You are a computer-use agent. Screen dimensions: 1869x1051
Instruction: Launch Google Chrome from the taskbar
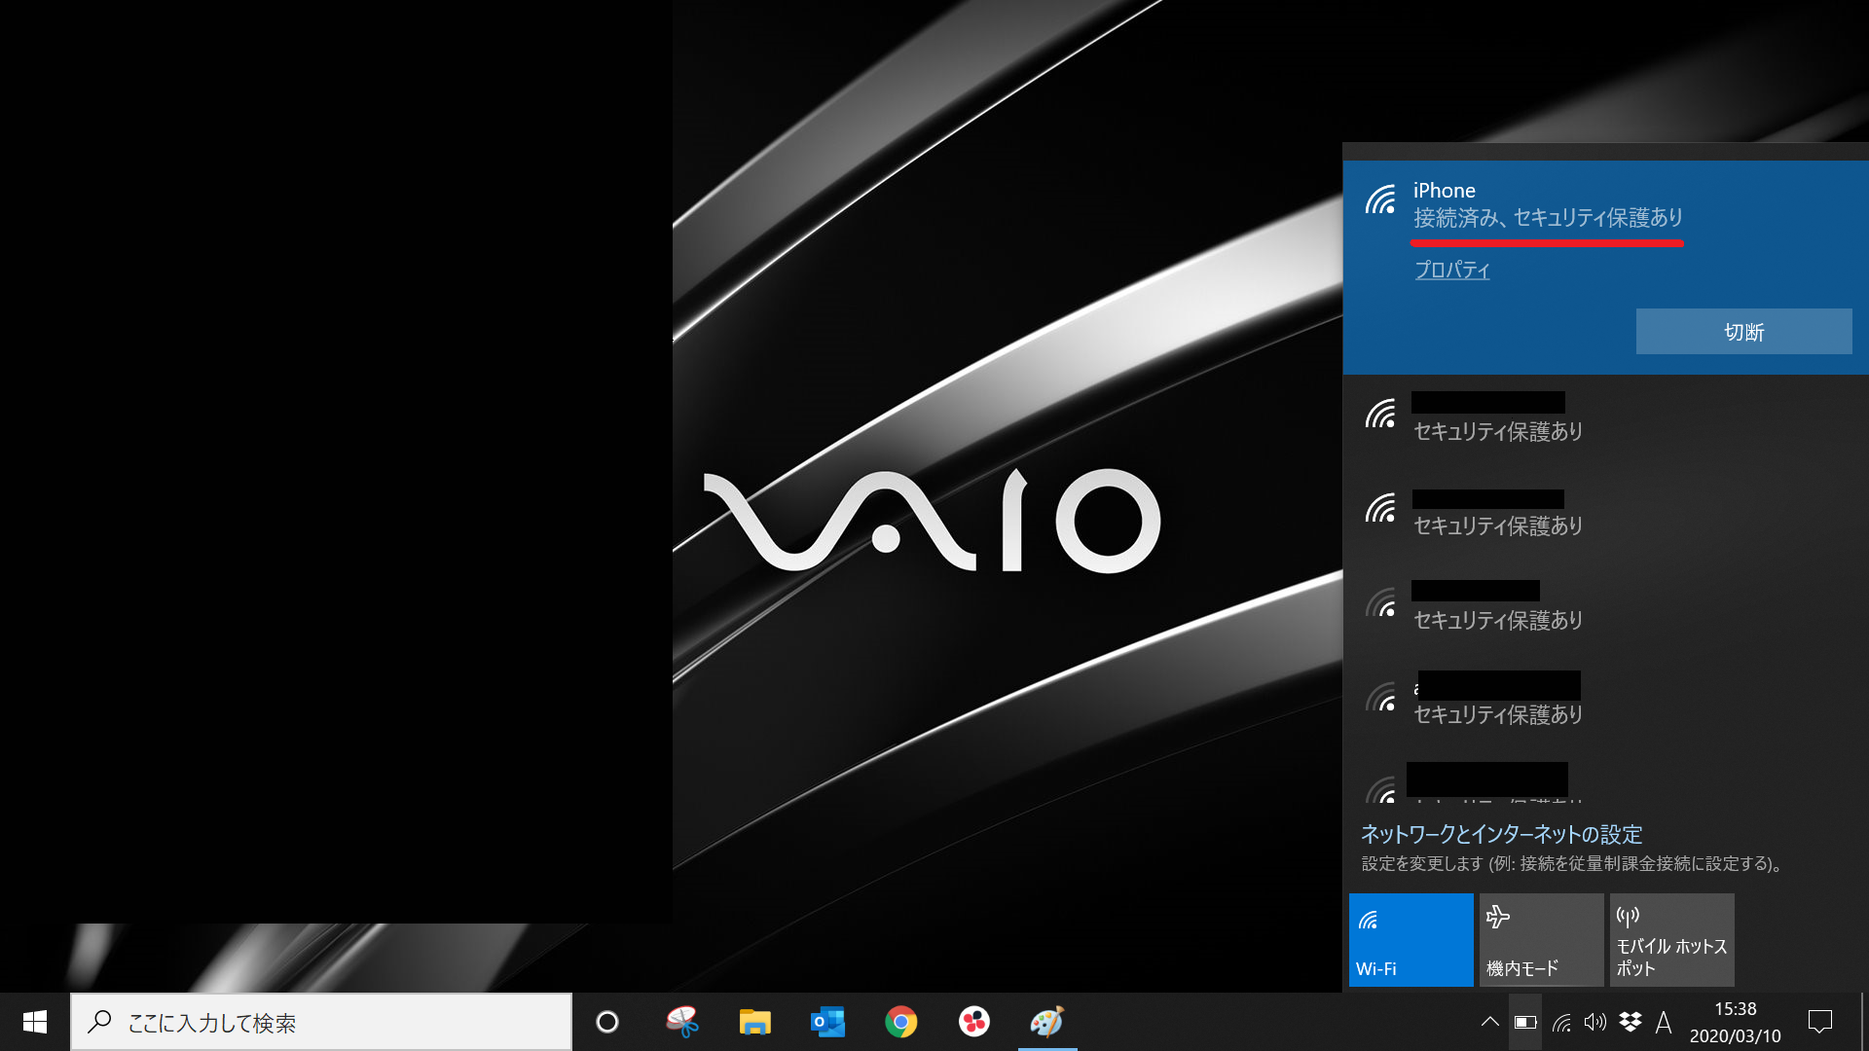901,1022
